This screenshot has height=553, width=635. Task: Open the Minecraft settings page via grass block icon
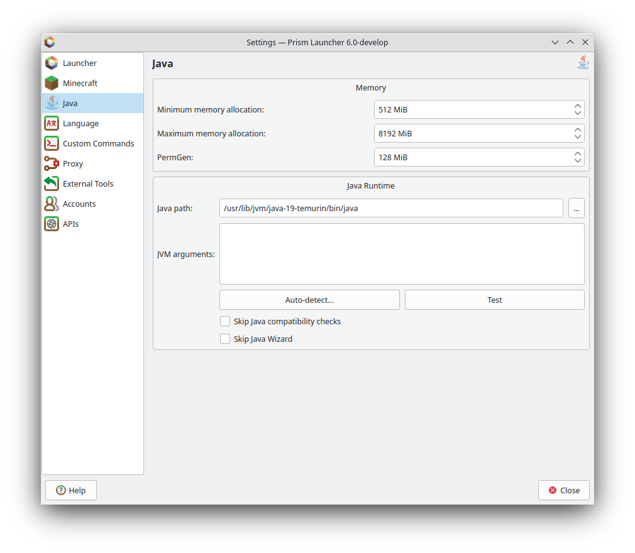52,83
